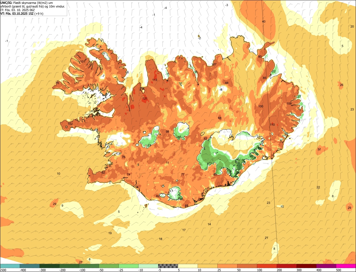Click the "IT: Fös. 03. 10. 2025 06Z" line
This screenshot has height=272, width=356.
point(18,10)
